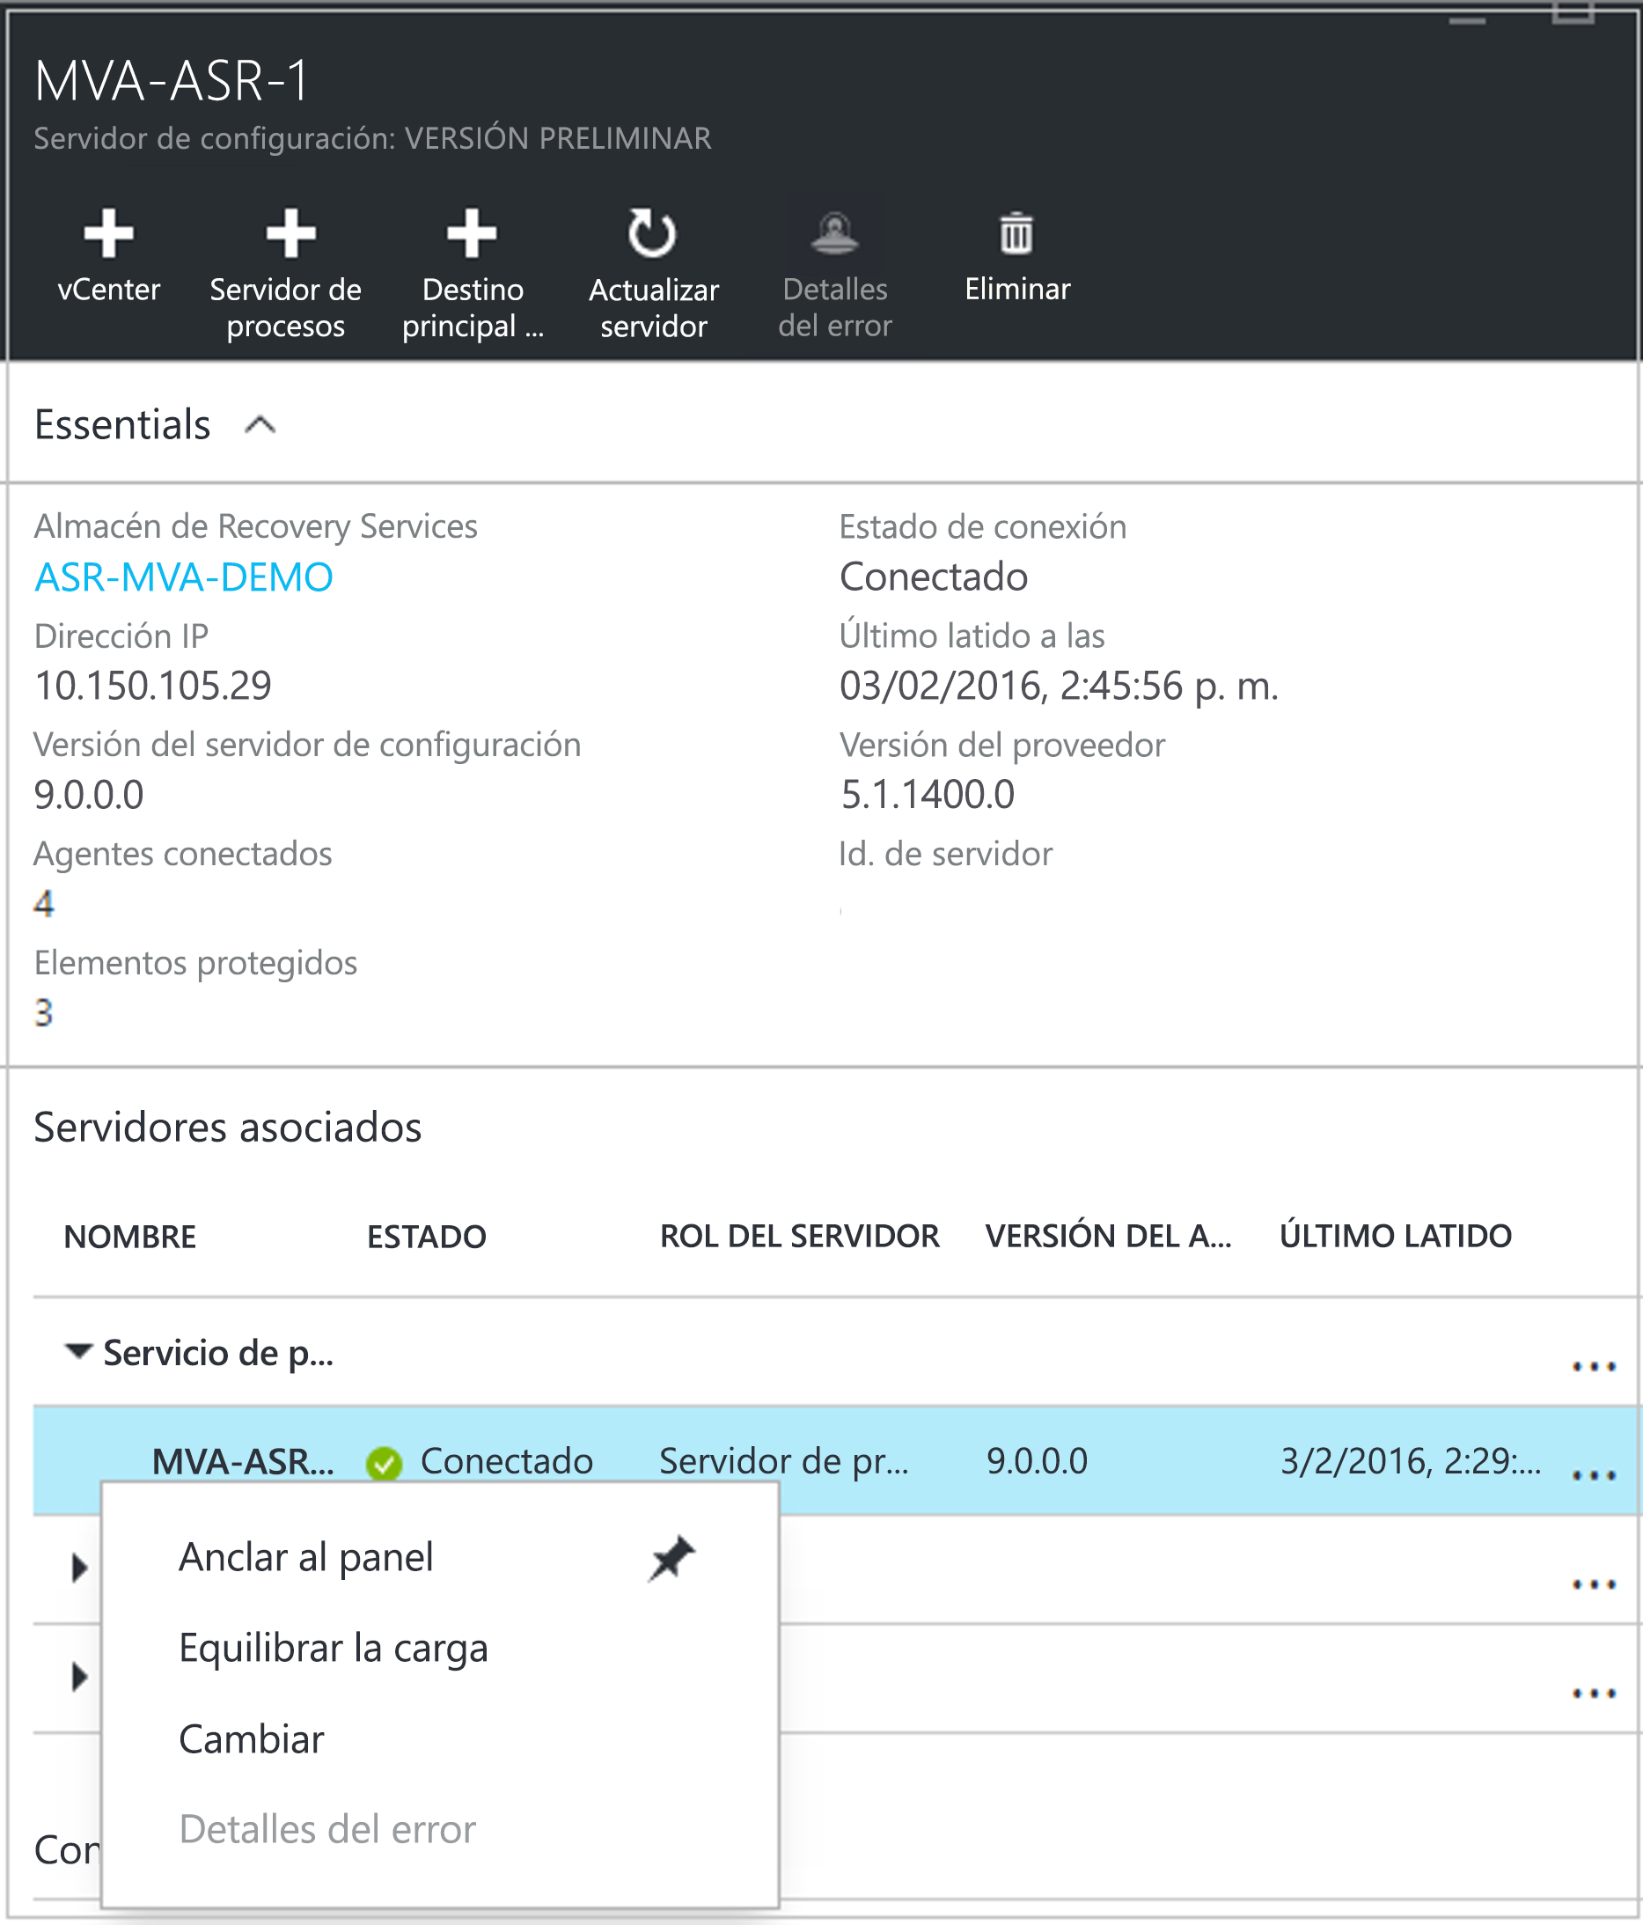This screenshot has height=1925, width=1643.
Task: Sort by the NOMBRE column header
Action: [x=129, y=1237]
